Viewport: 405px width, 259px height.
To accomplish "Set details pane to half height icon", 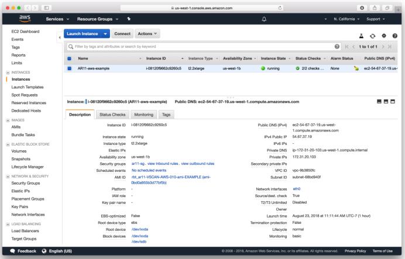I will (386, 102).
